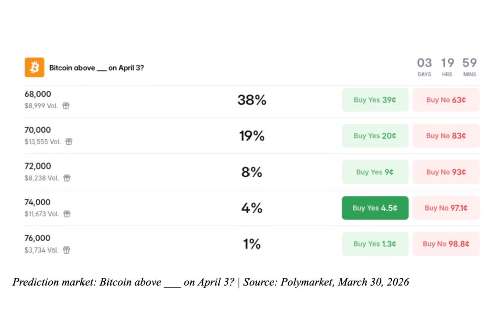Select Buy No 93¢ for 72,000
The height and width of the screenshot is (332, 498).
pos(446,172)
